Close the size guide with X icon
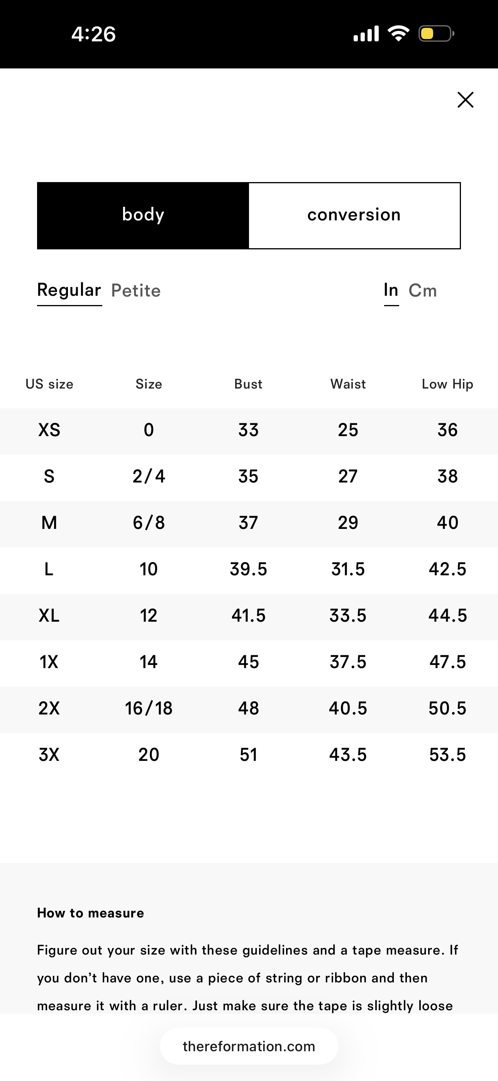This screenshot has height=1081, width=498. point(465,100)
